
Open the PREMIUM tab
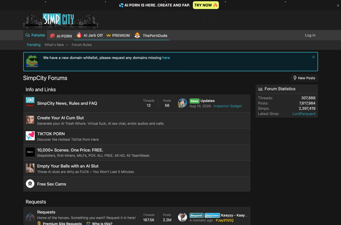click(x=118, y=35)
